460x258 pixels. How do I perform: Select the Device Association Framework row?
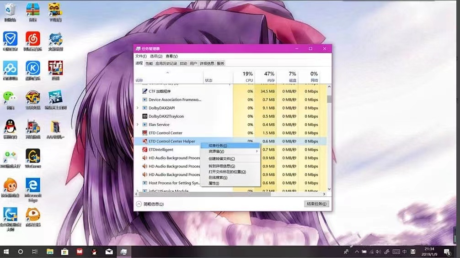click(230, 100)
